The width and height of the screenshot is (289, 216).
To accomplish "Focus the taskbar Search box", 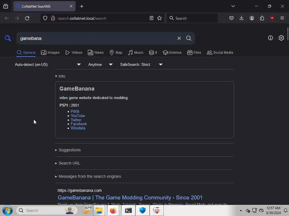I will coord(47,210).
